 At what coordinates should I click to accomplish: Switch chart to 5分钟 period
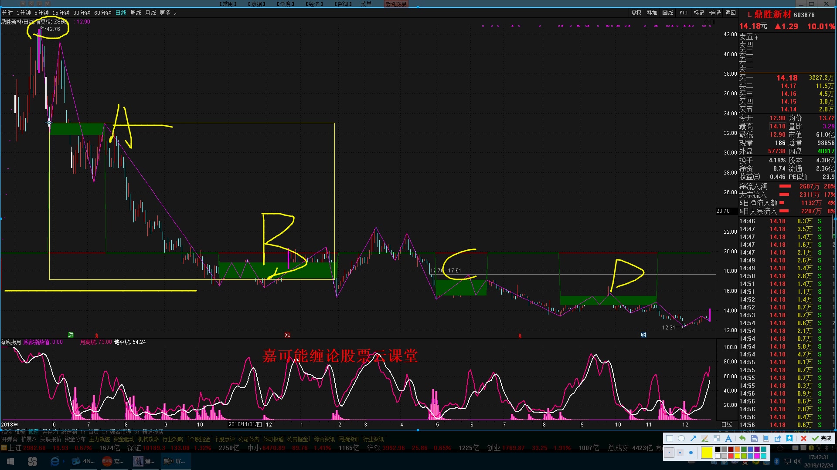point(41,13)
